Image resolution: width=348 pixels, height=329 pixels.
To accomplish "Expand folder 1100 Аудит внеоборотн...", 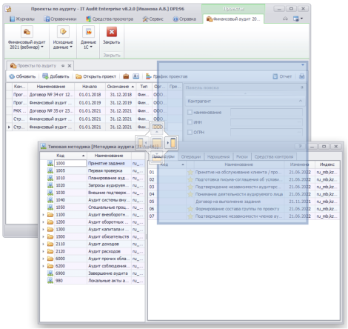I will pyautogui.click(x=43, y=215).
